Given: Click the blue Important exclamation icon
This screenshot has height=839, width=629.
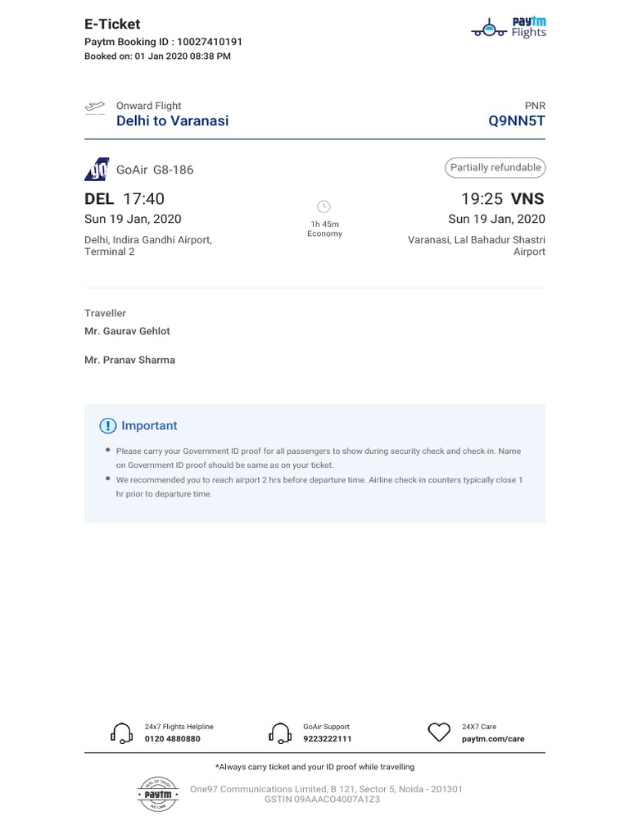Looking at the screenshot, I should pyautogui.click(x=108, y=426).
